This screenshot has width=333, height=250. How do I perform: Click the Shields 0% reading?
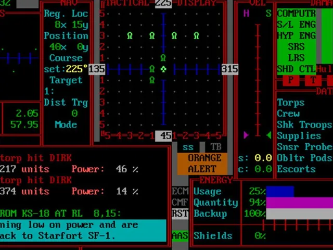click(x=260, y=236)
